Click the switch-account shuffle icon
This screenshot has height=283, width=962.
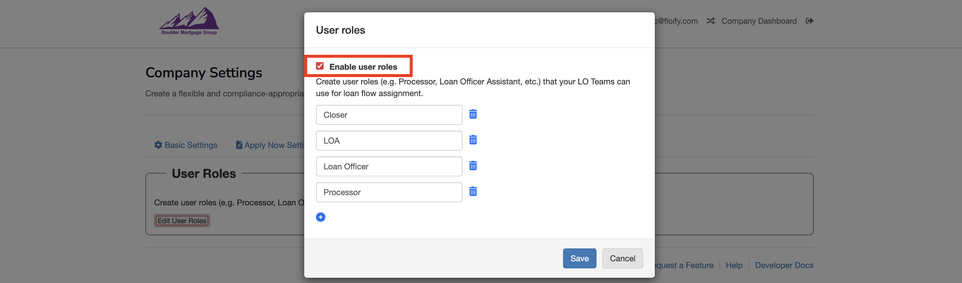[x=710, y=21]
